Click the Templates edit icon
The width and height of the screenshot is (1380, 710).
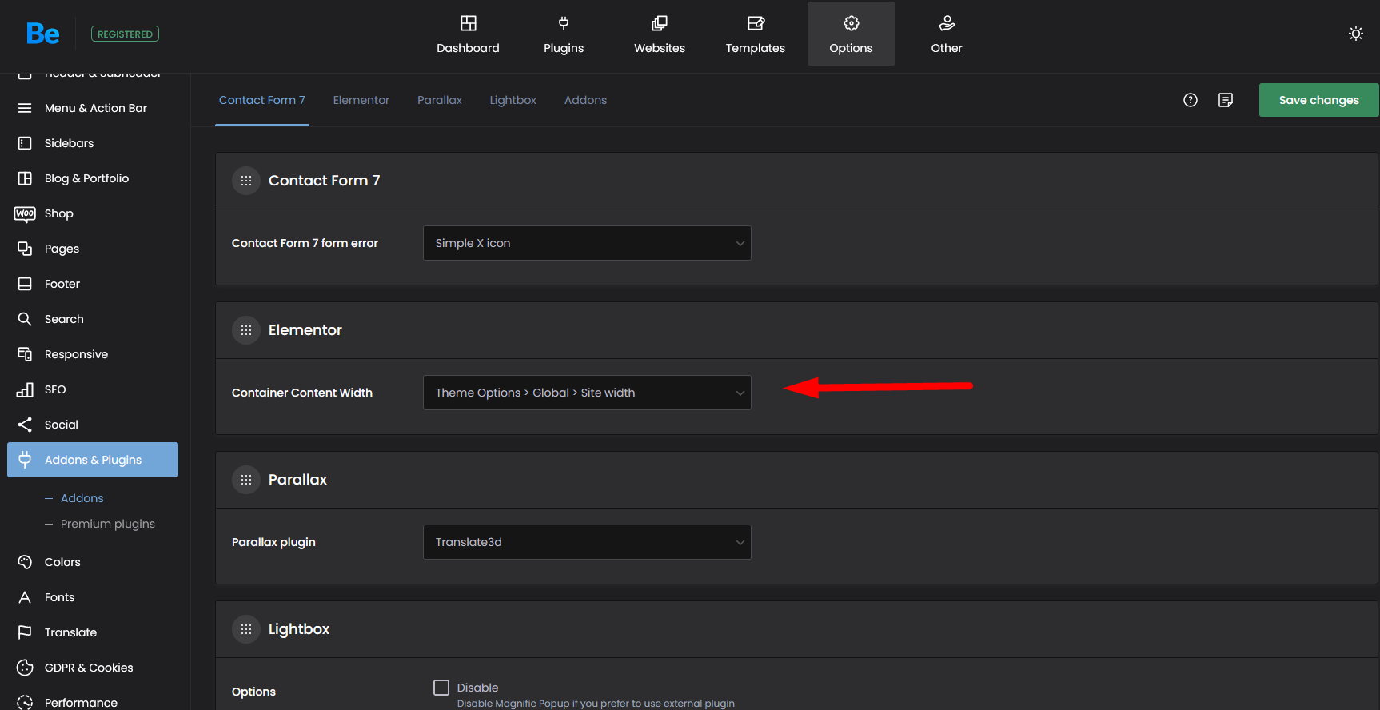756,23
